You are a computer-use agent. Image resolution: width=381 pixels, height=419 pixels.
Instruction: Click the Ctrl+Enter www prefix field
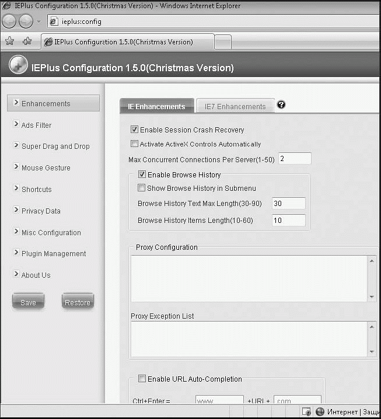(219, 400)
